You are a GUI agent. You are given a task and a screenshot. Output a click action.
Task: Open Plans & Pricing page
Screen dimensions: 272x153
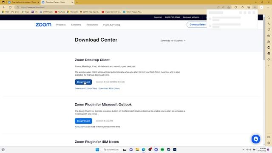(111, 25)
